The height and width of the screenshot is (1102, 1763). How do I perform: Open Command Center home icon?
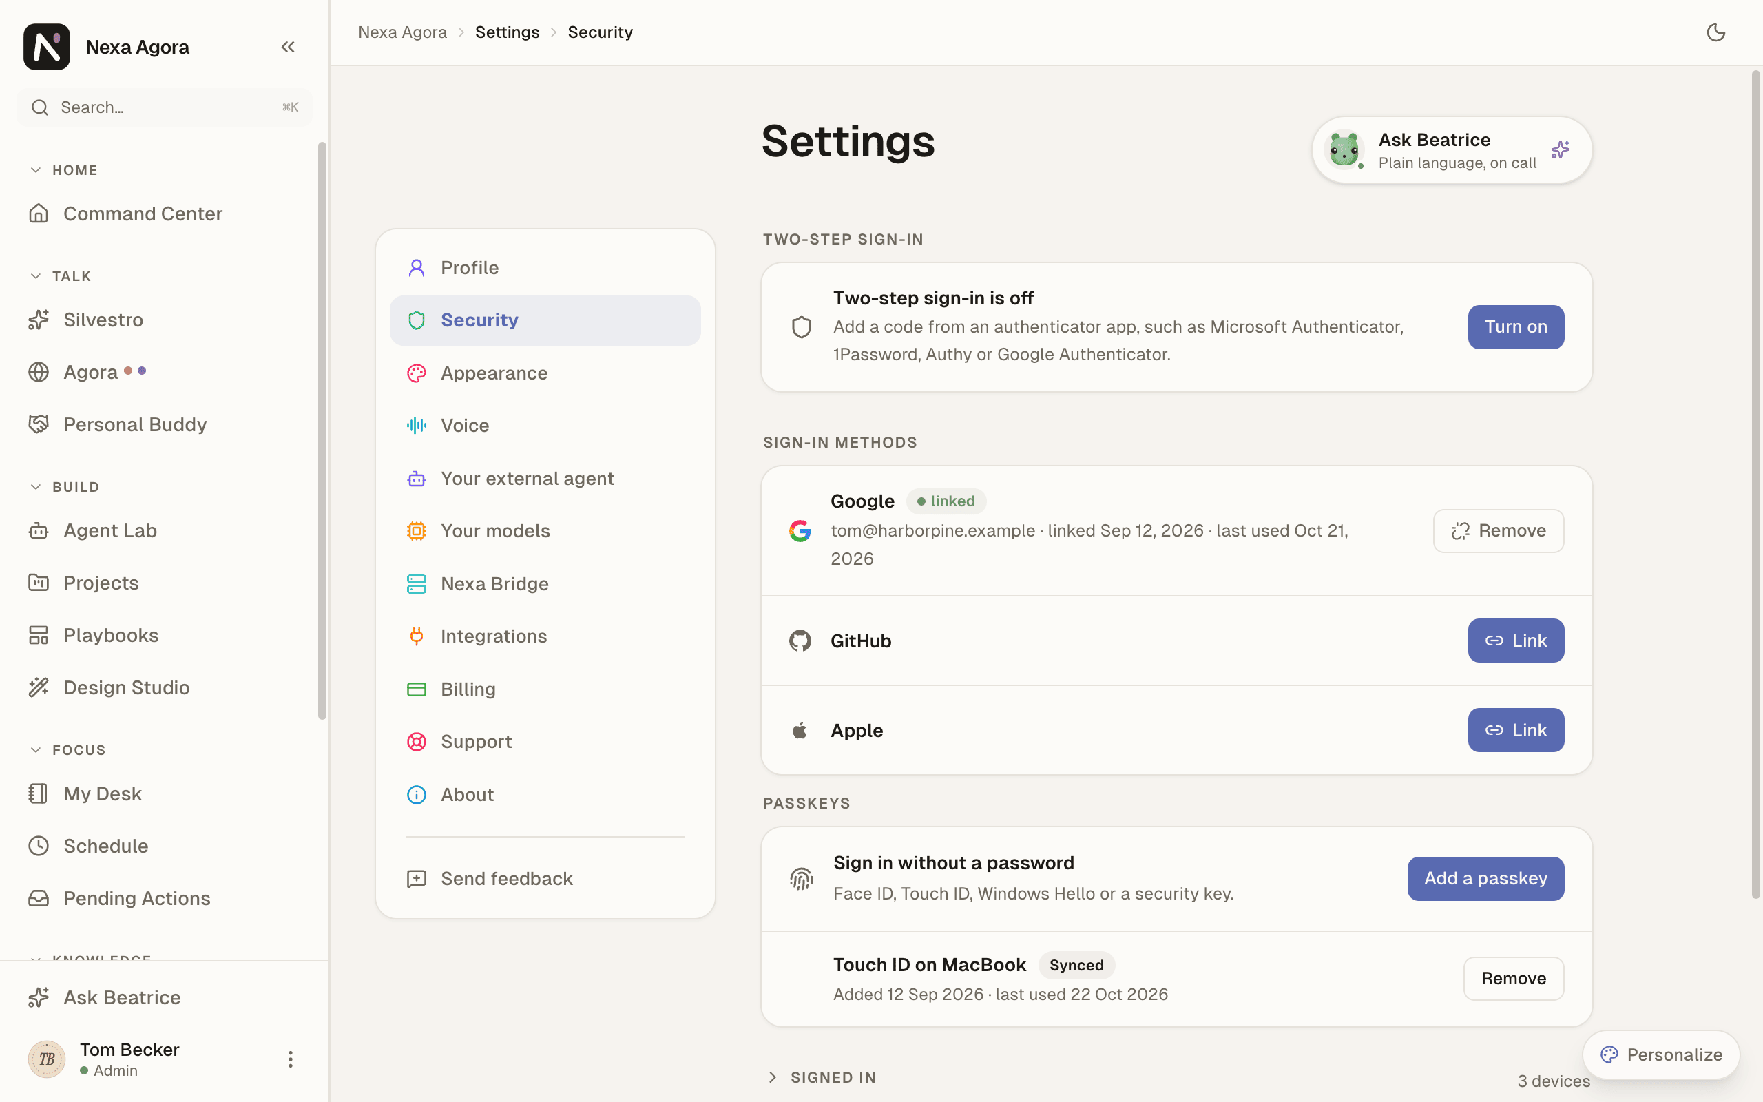click(39, 214)
